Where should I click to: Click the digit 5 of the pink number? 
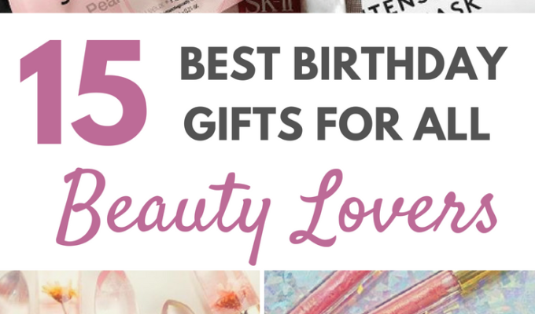coord(109,93)
